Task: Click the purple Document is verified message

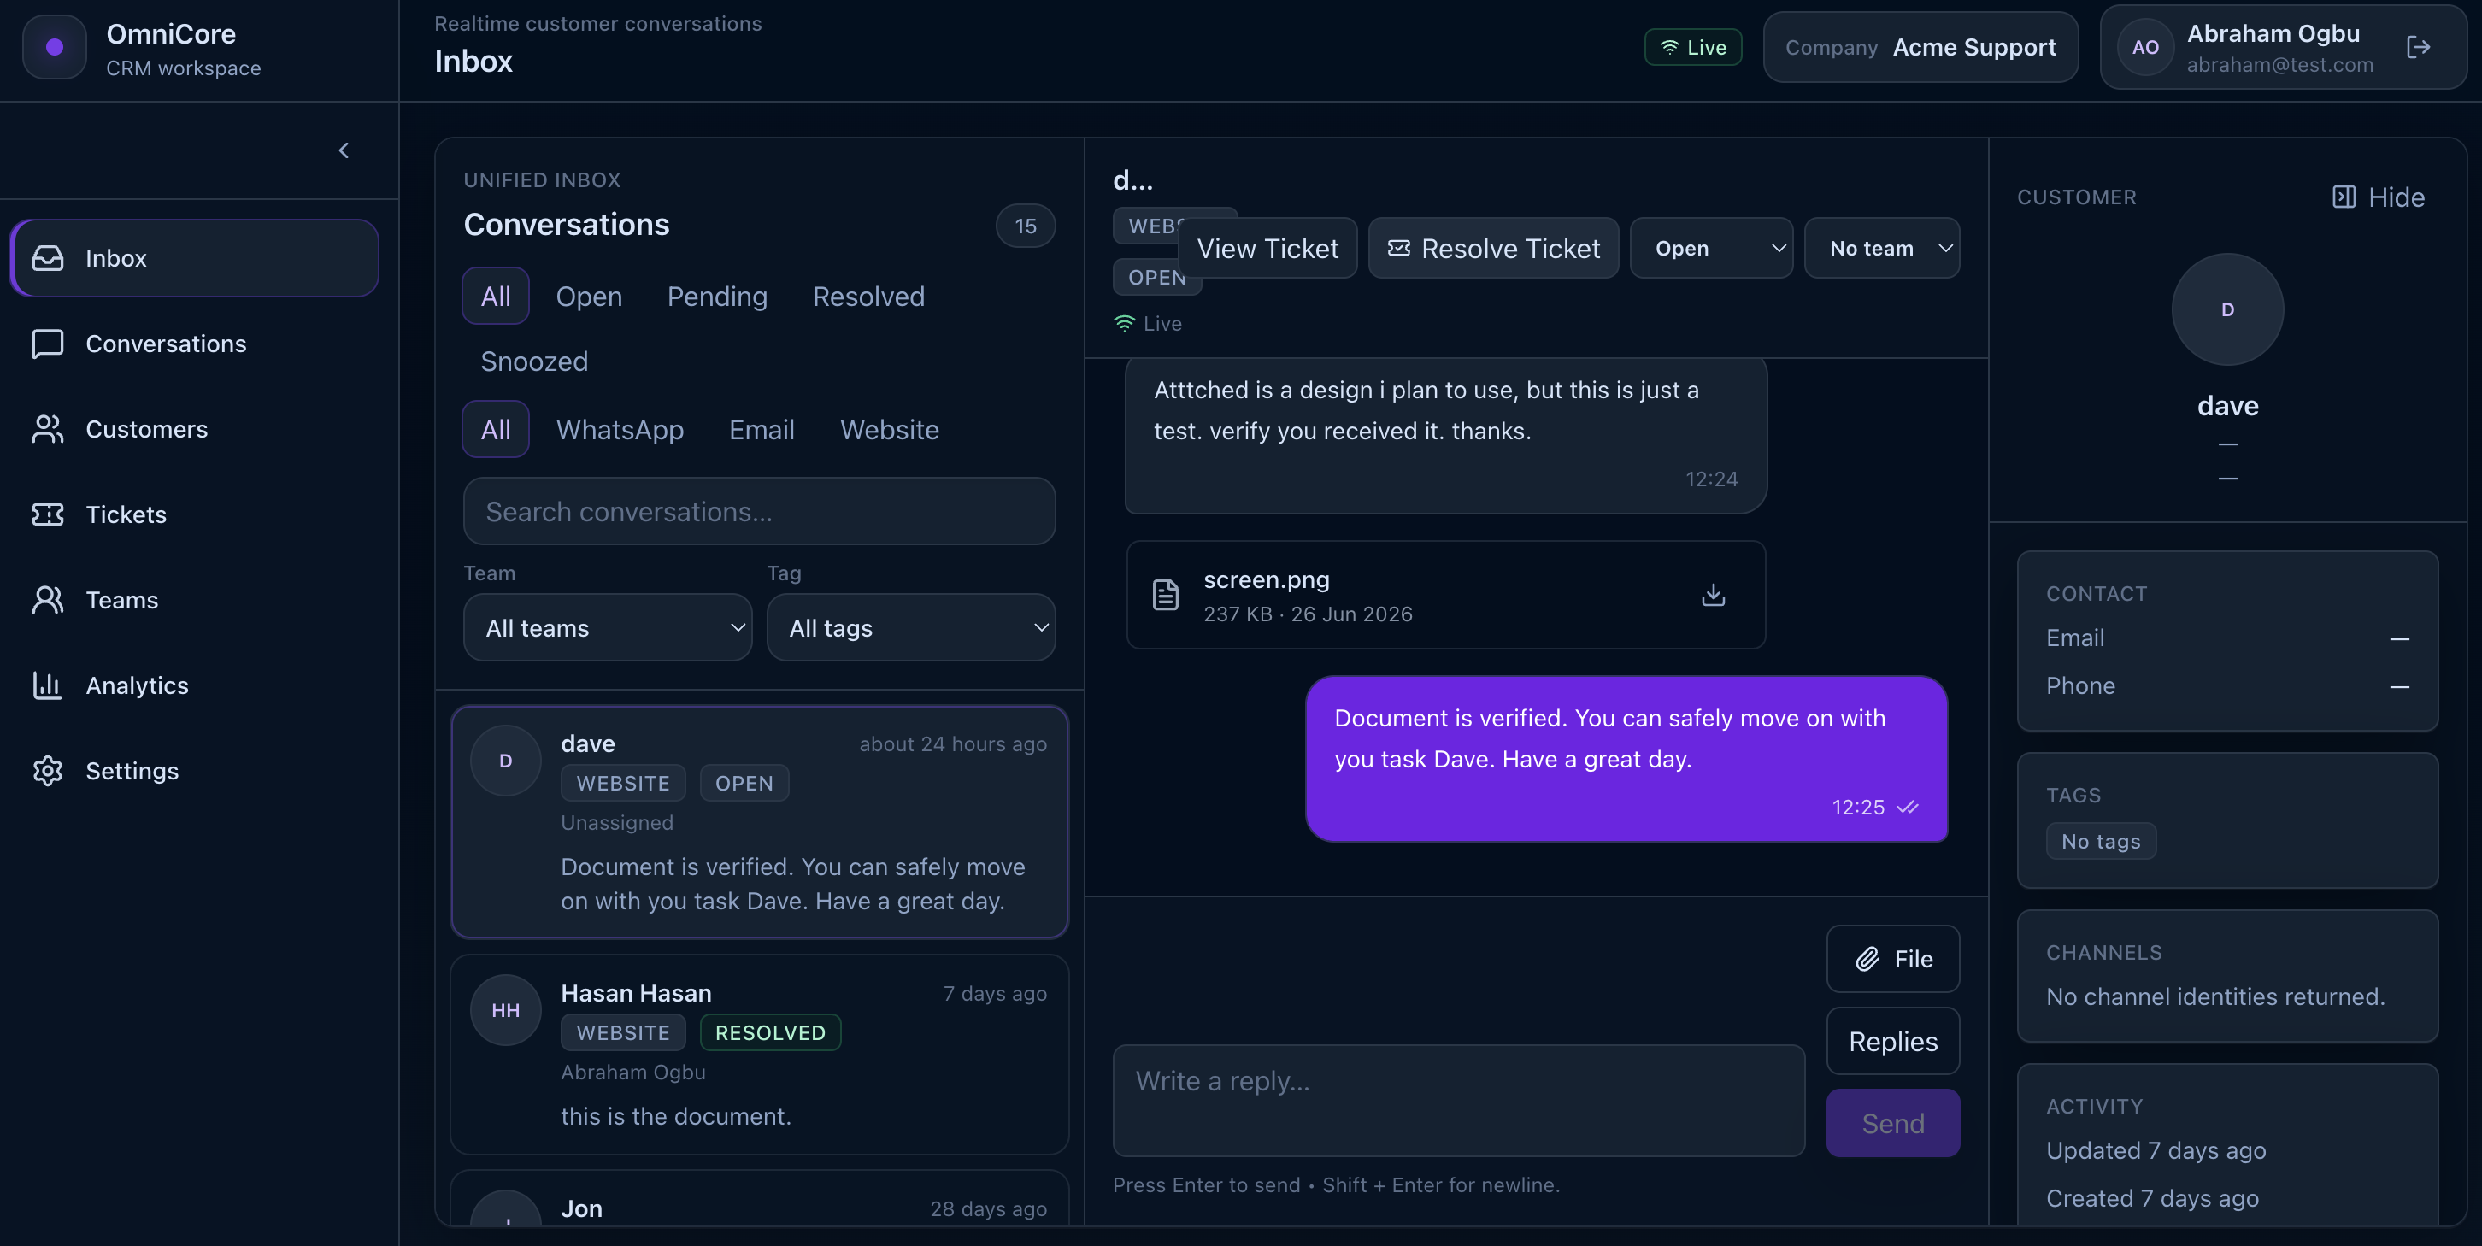Action: pyautogui.click(x=1626, y=758)
